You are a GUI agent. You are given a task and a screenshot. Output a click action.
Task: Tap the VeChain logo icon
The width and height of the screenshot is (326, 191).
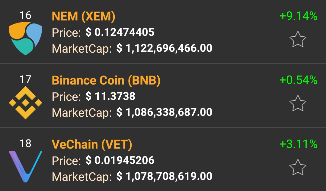(x=25, y=166)
